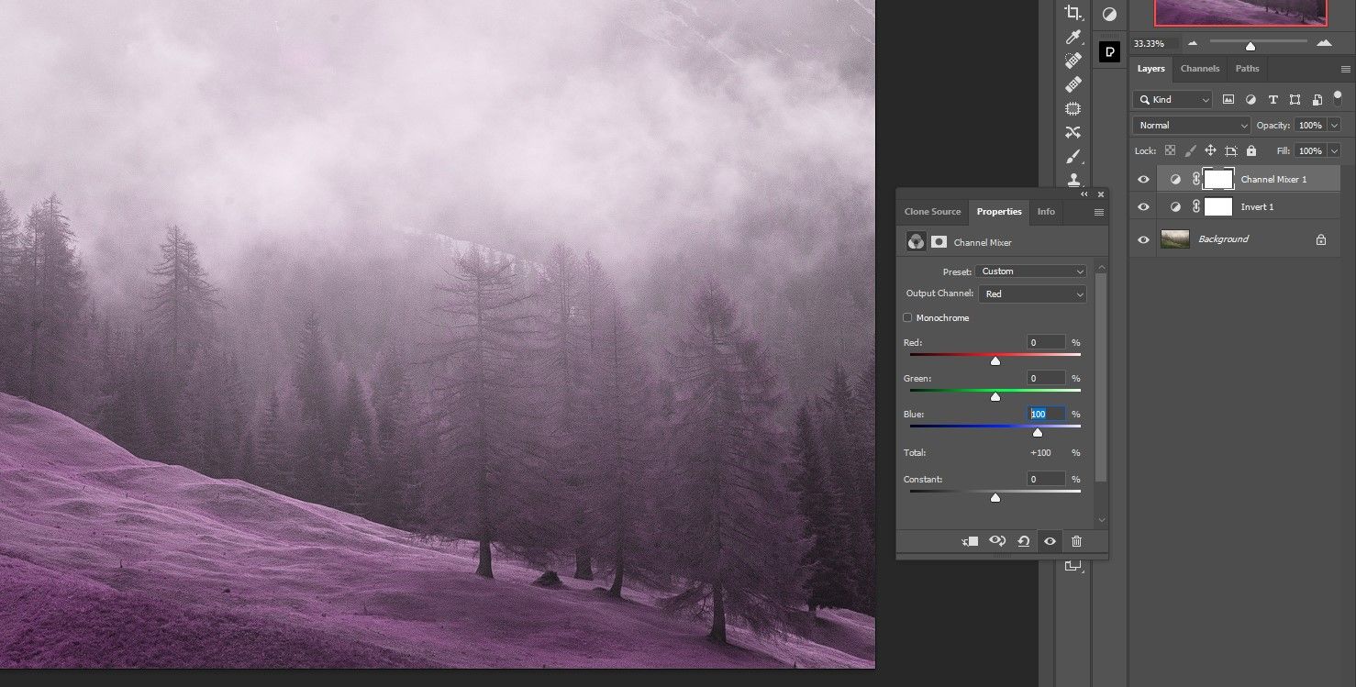This screenshot has height=687, width=1356.
Task: Select the Content-Aware Move tool
Action: (x=1073, y=132)
